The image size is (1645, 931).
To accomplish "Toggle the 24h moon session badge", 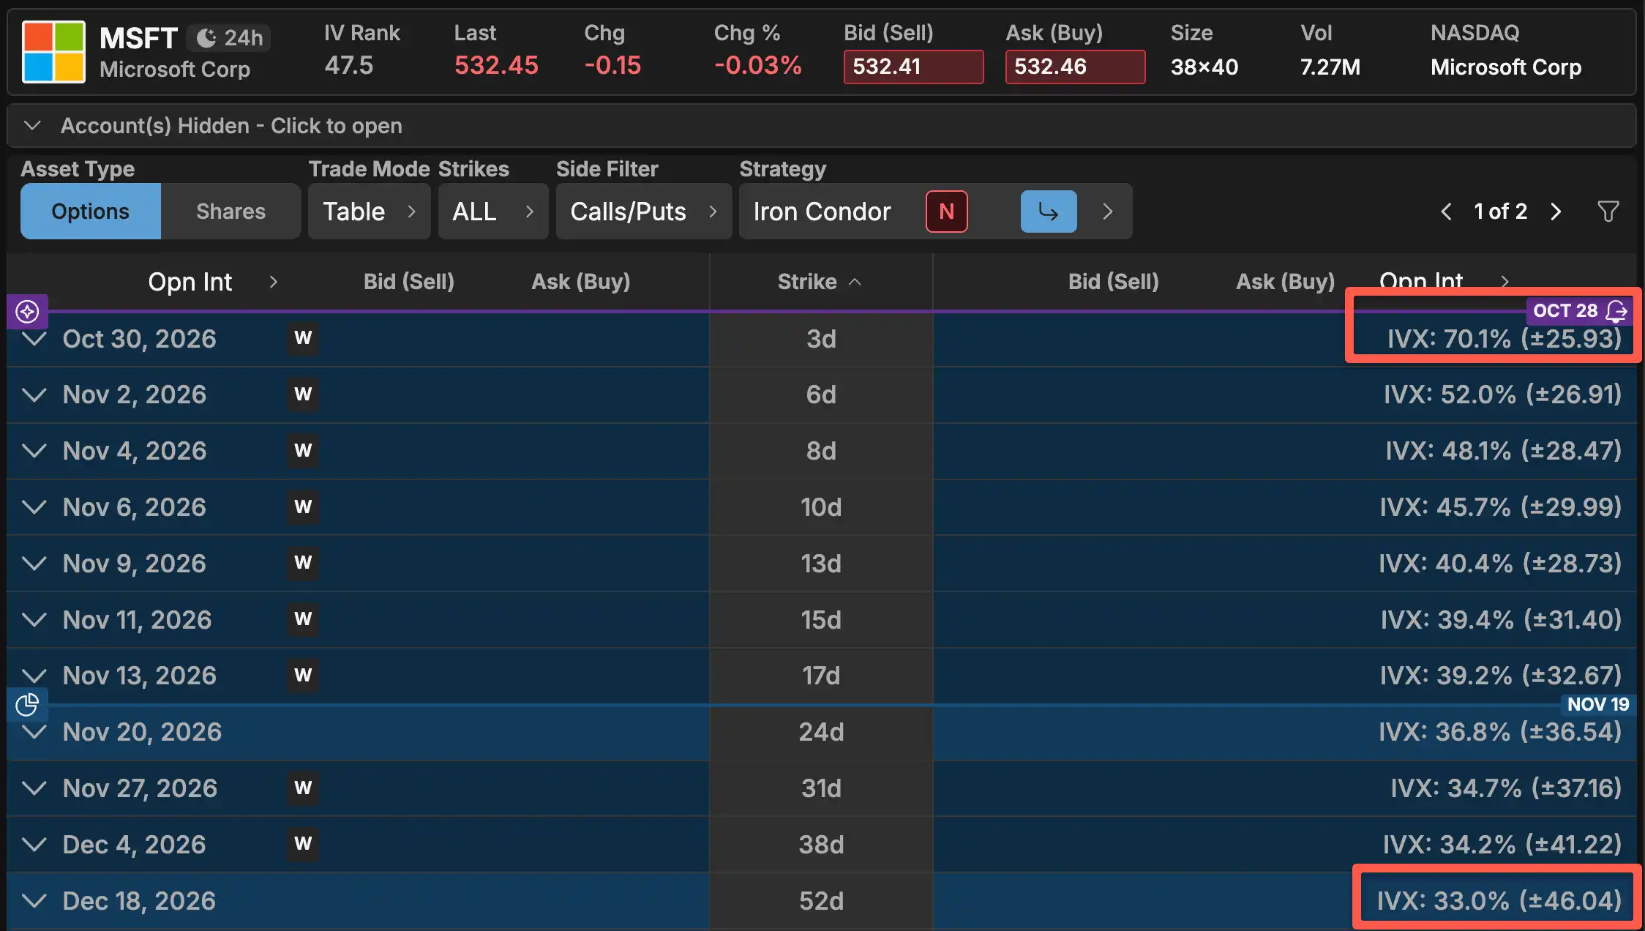I will pyautogui.click(x=229, y=38).
